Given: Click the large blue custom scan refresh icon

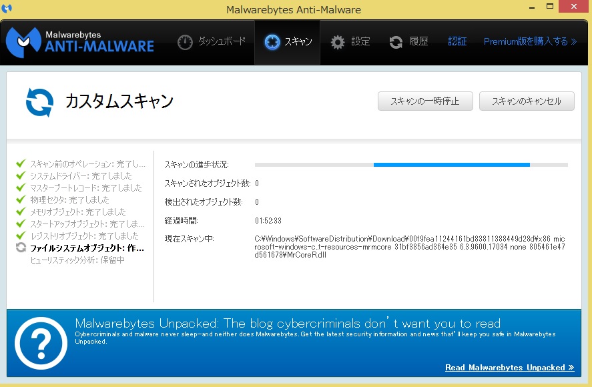Looking at the screenshot, I should [39, 102].
